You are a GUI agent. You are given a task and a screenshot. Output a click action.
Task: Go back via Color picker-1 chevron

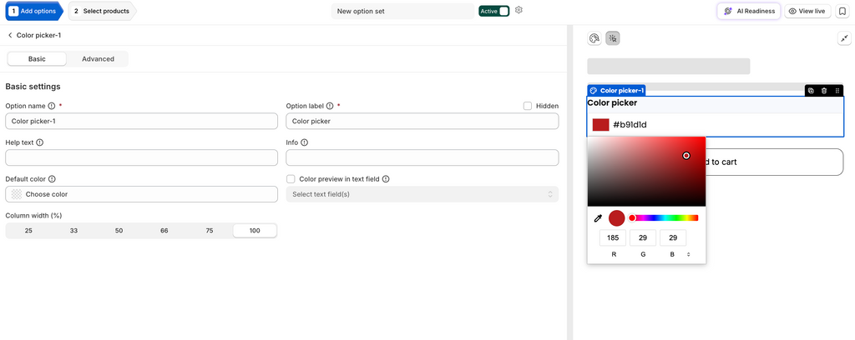tap(10, 35)
